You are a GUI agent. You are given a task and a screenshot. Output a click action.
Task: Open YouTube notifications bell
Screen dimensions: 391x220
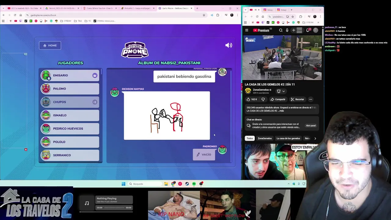(x=308, y=30)
